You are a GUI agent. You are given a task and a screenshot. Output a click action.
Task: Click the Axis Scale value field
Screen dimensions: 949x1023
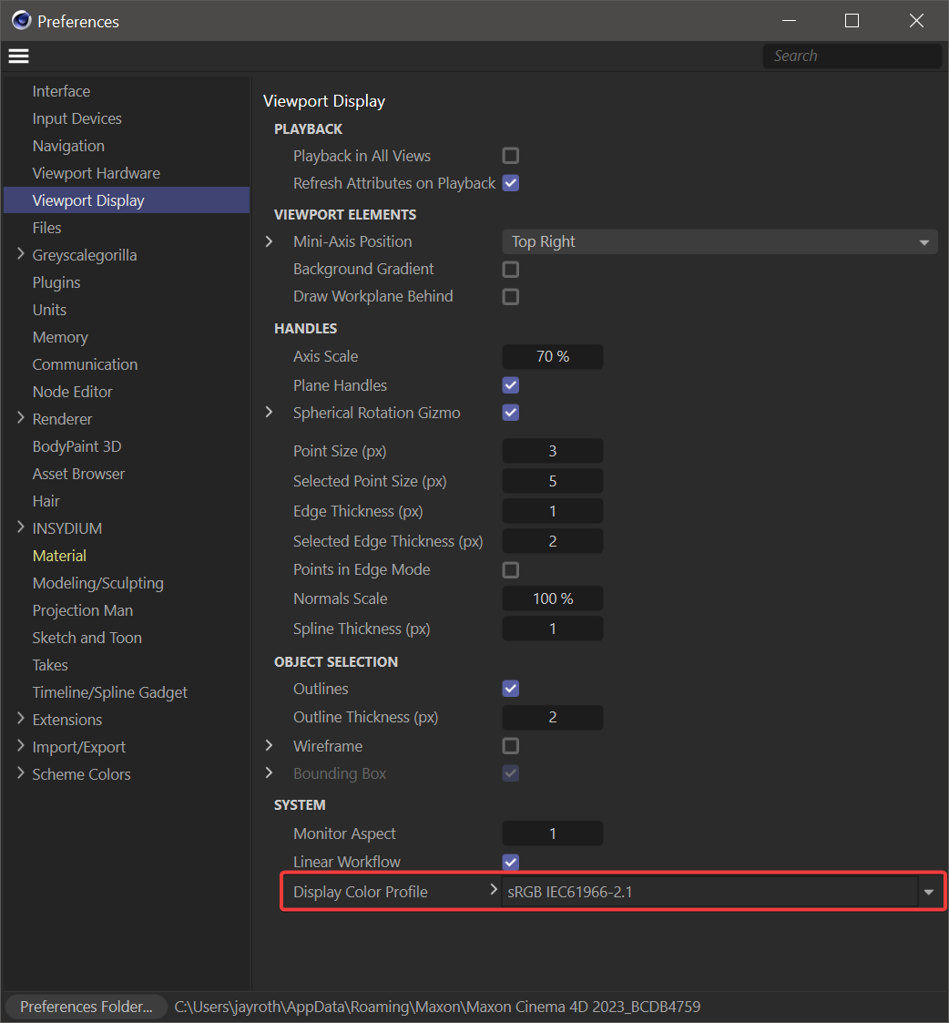[552, 356]
